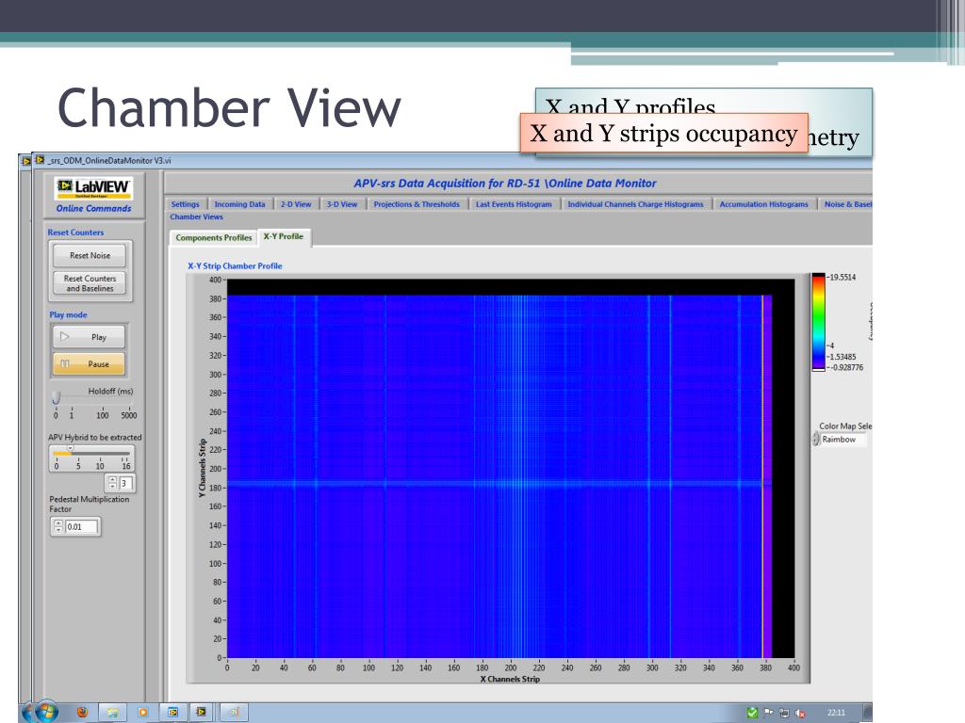The height and width of the screenshot is (723, 965).
Task: Click the taskbar clock showing 22:11
Action: (837, 713)
